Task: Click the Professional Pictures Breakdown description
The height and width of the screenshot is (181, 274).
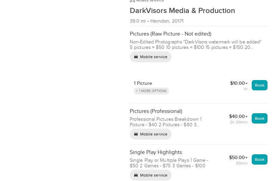Action: click(x=165, y=122)
